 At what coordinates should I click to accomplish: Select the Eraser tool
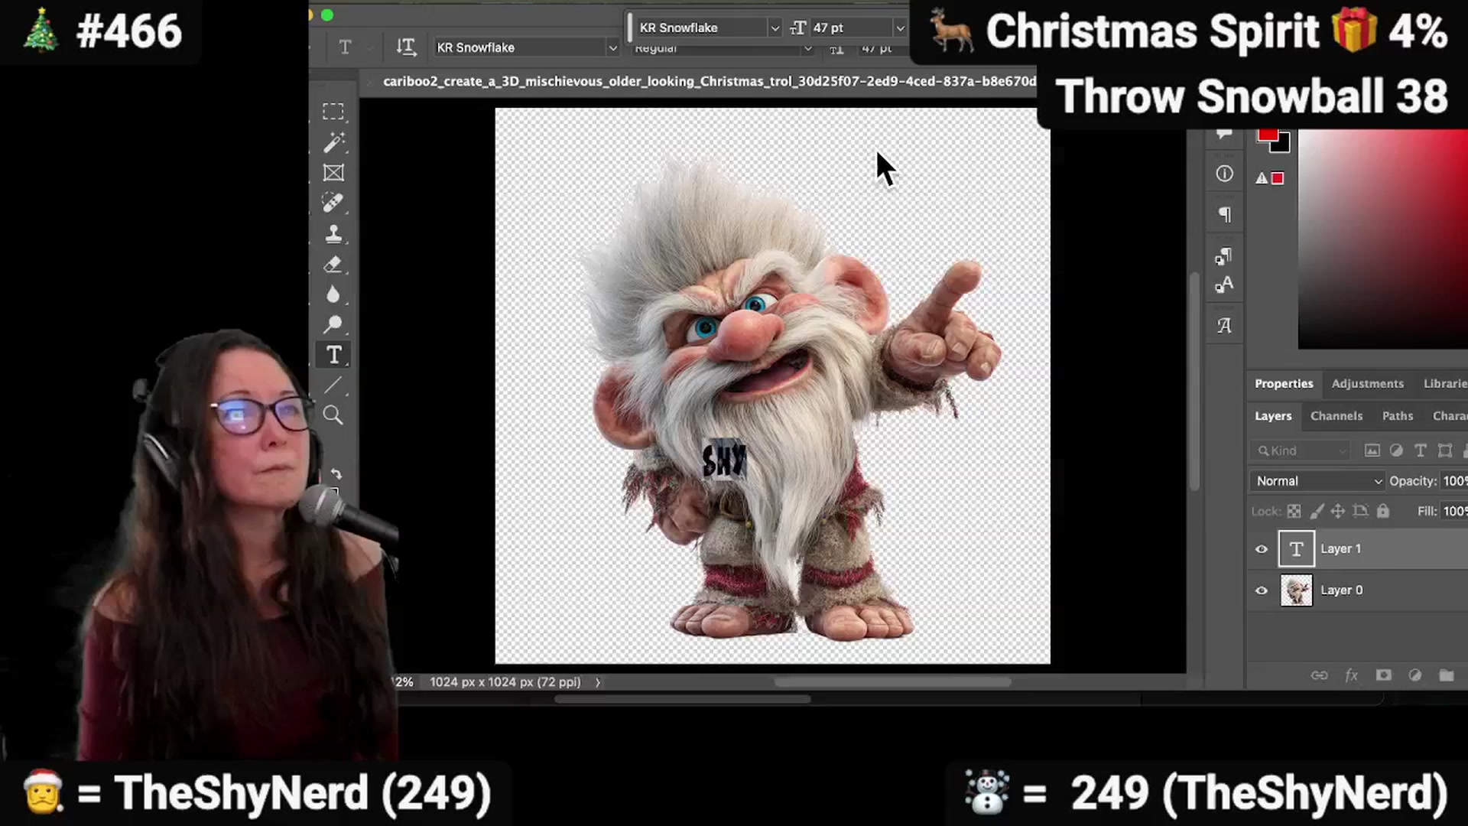point(333,264)
